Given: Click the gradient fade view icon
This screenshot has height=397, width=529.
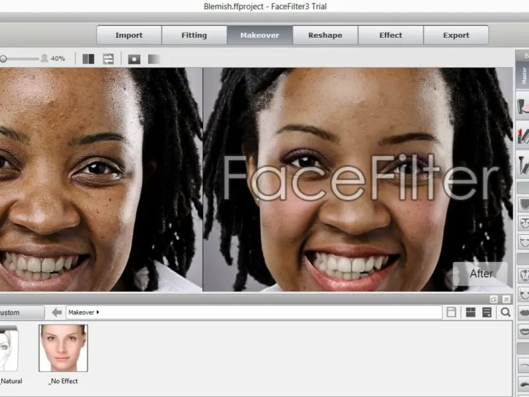Looking at the screenshot, I should (x=154, y=59).
